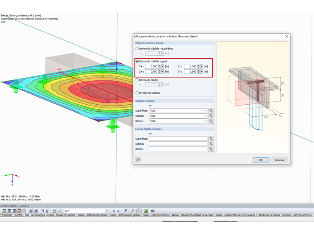The image size is (314, 235).
Task: Click the greyed search icon in results toolbar
Action: [x=132, y=211]
